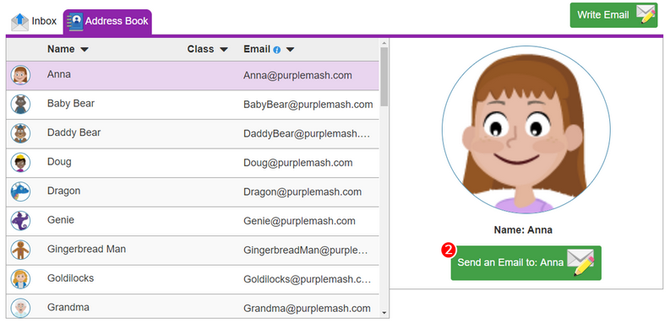
Task: Click Anna's avatar icon in list
Action: (20, 75)
